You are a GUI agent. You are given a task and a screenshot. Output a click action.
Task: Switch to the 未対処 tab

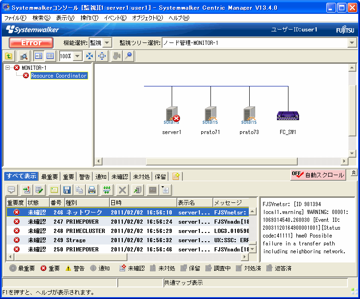tap(141, 177)
